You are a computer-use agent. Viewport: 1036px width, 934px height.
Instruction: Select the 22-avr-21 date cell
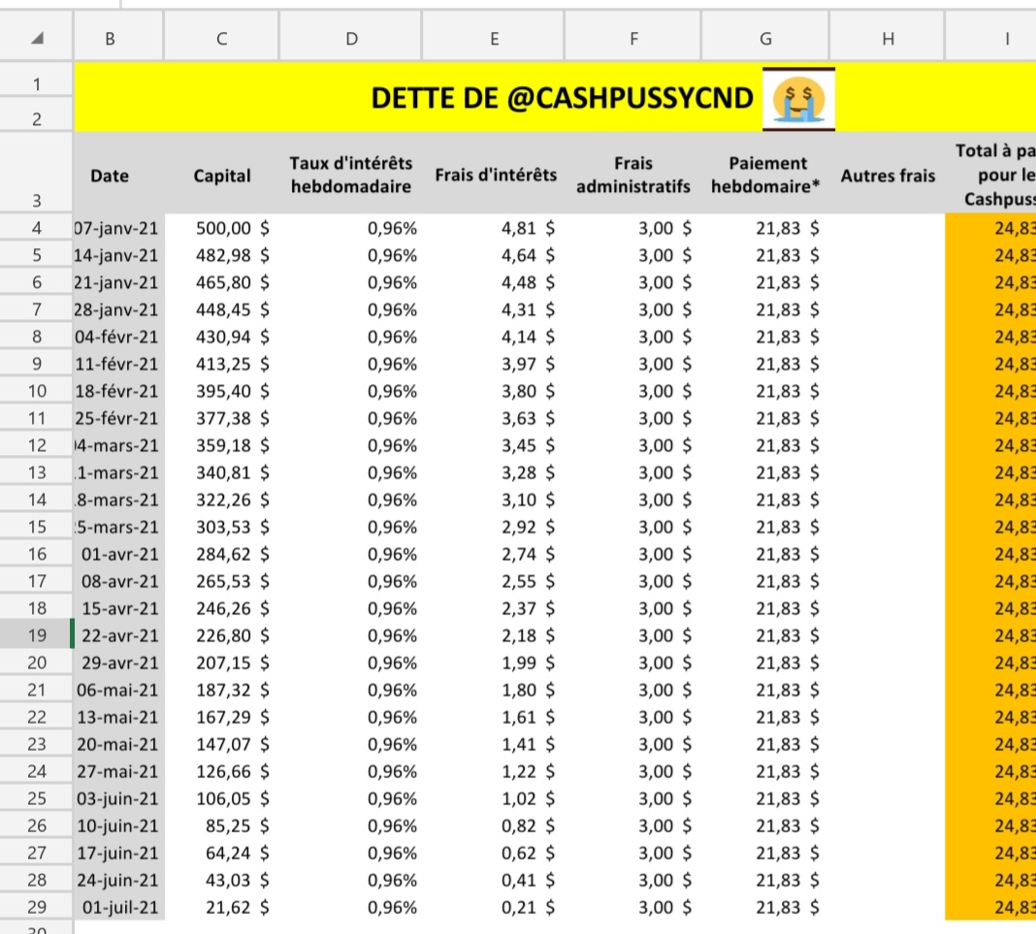point(119,635)
